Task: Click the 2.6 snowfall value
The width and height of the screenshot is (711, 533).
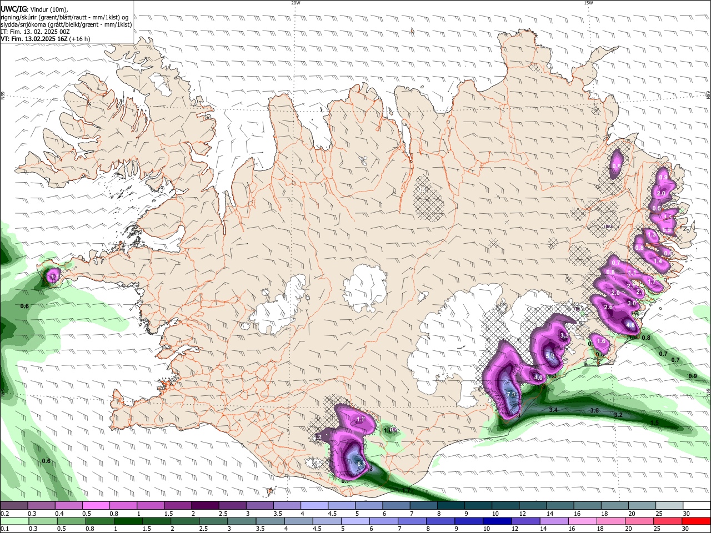Action: (x=608, y=308)
